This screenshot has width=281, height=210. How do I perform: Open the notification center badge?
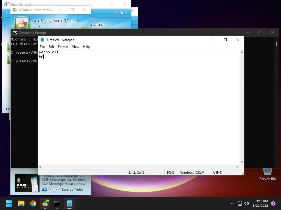pyautogui.click(x=273, y=203)
